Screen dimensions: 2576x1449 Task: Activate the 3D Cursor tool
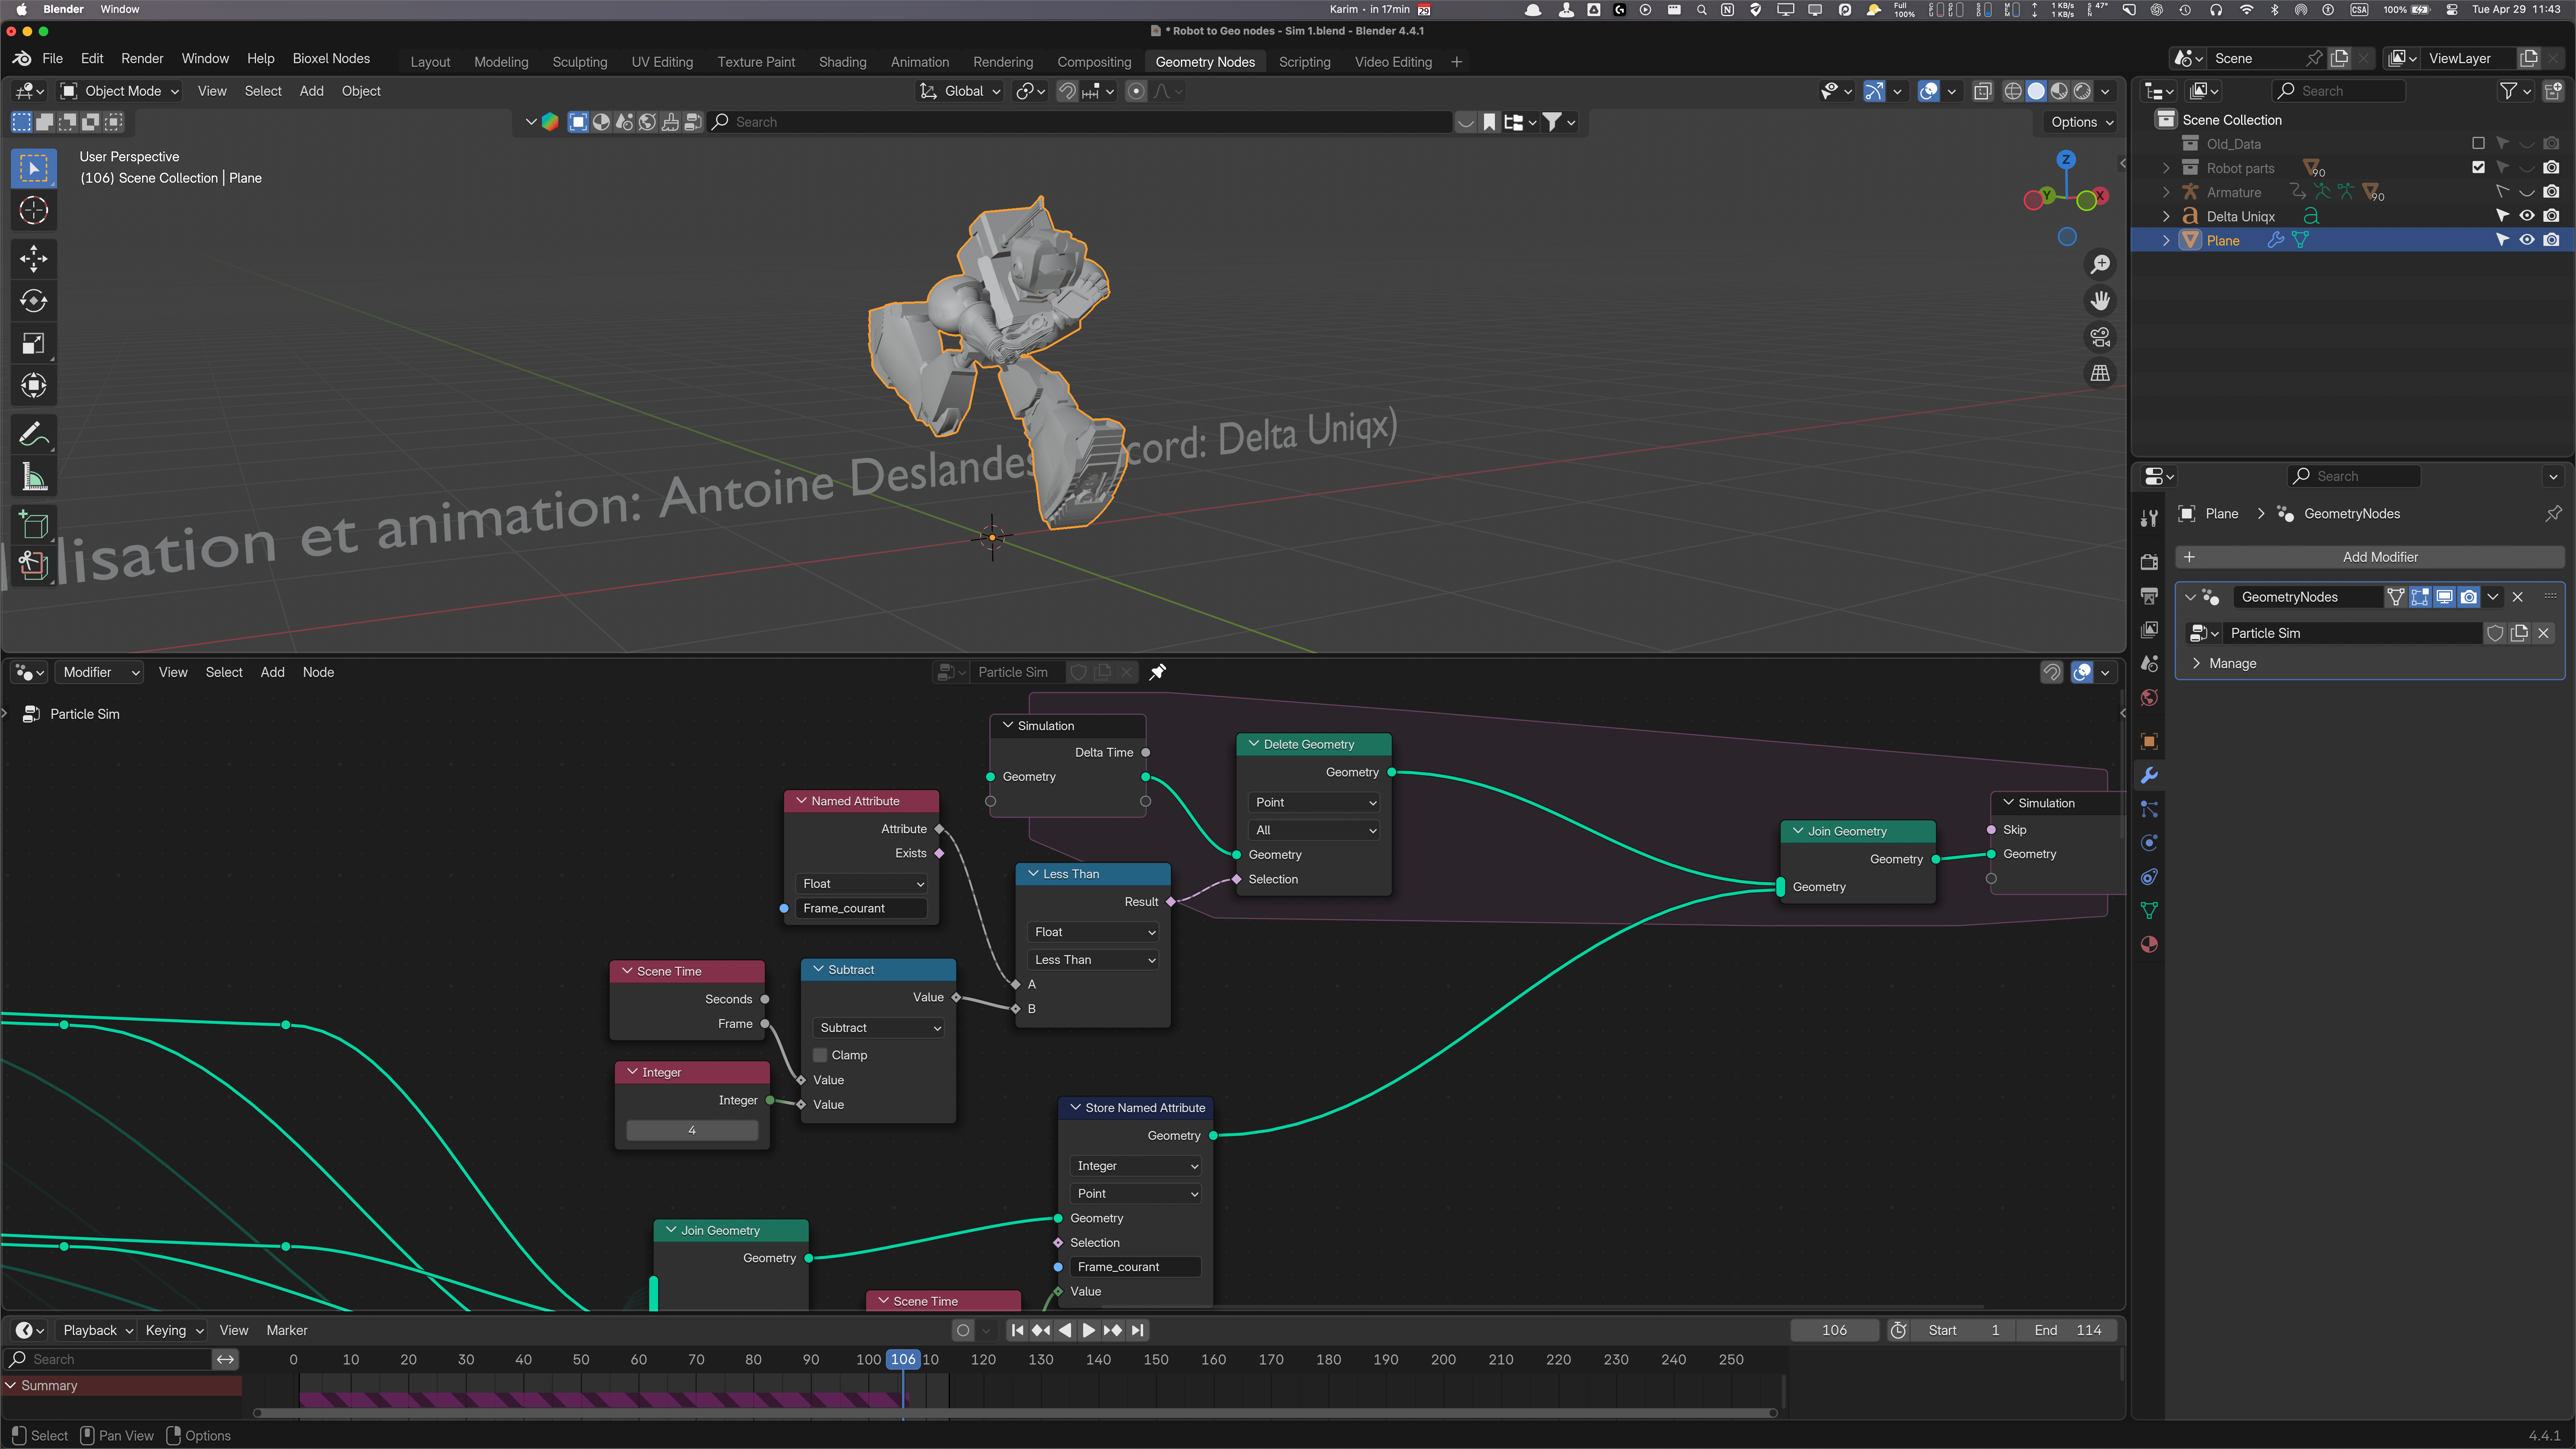coord(33,211)
